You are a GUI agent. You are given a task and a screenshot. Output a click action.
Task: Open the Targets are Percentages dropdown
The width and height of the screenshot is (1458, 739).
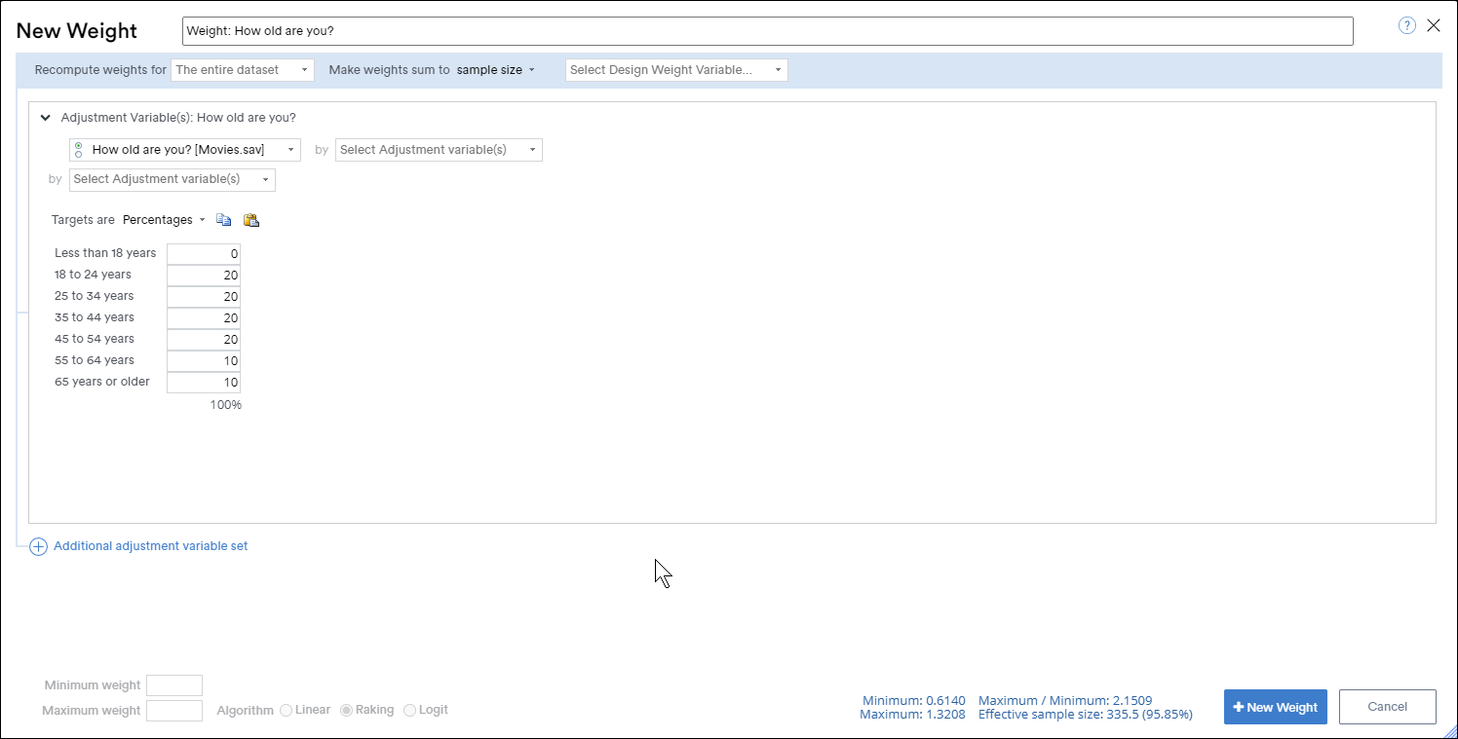click(x=162, y=219)
